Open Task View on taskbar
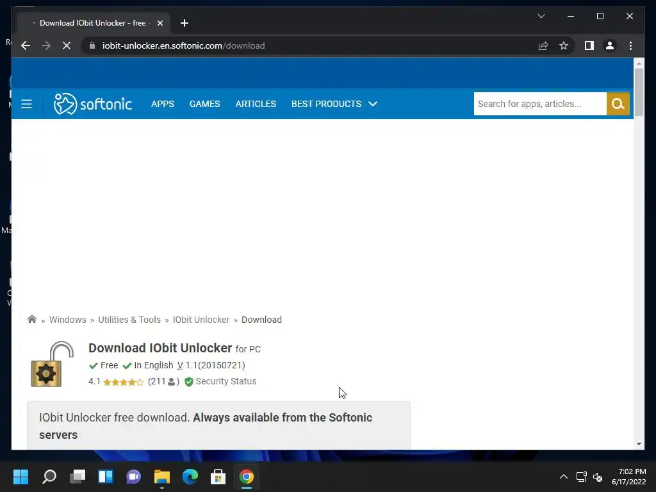 click(x=78, y=477)
